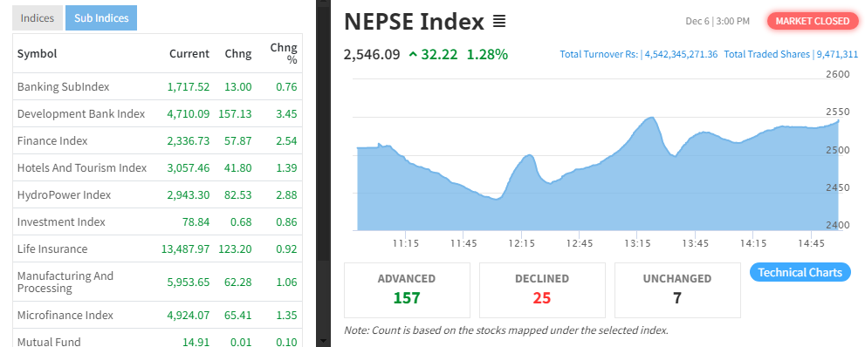Image resolution: width=865 pixels, height=347 pixels.
Task: Click the Life Insurance sub index
Action: click(x=52, y=248)
